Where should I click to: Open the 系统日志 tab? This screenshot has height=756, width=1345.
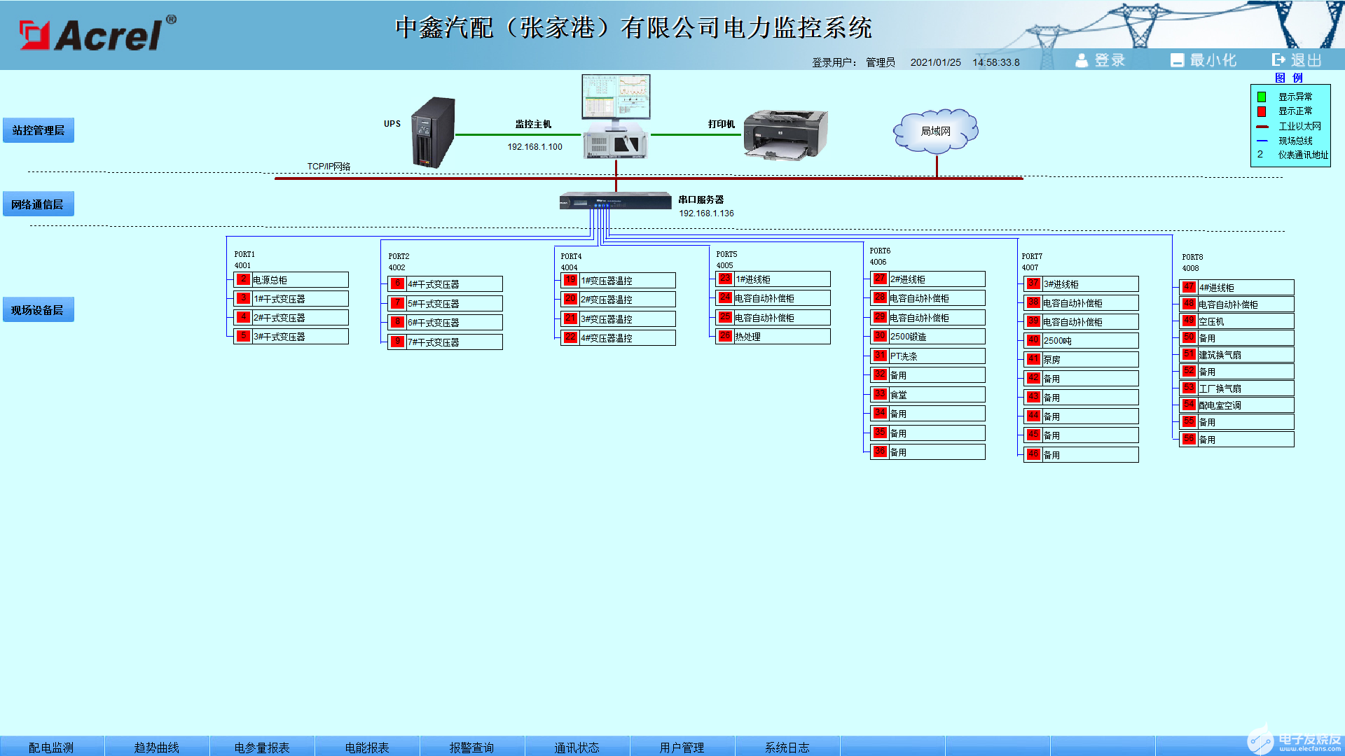tap(787, 747)
